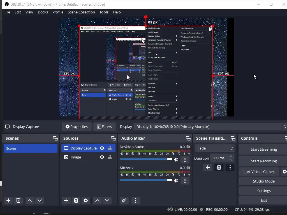Image resolution: width=287 pixels, height=215 pixels.
Task: Click the LIVE 00:00:00 status indicator
Action: [x=182, y=209]
